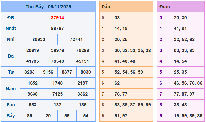The width and height of the screenshot is (206, 122).
Task: Click third prize number 38976
Action: click(x=57, y=50)
